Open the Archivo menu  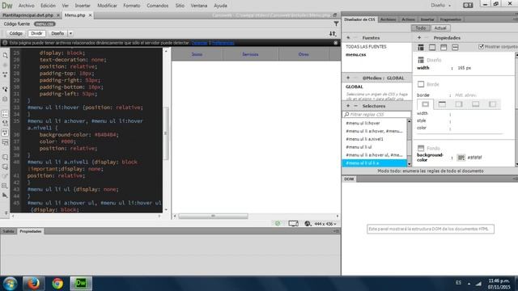click(x=26, y=6)
